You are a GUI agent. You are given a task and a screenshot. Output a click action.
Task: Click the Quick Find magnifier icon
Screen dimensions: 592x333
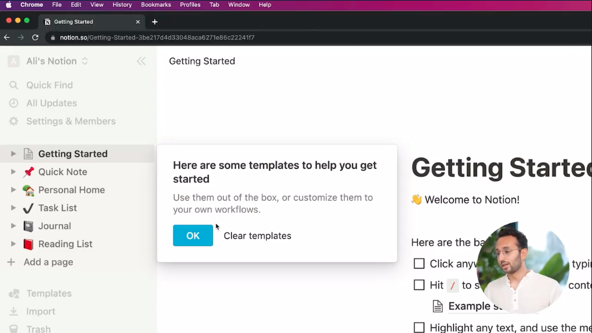click(x=14, y=85)
